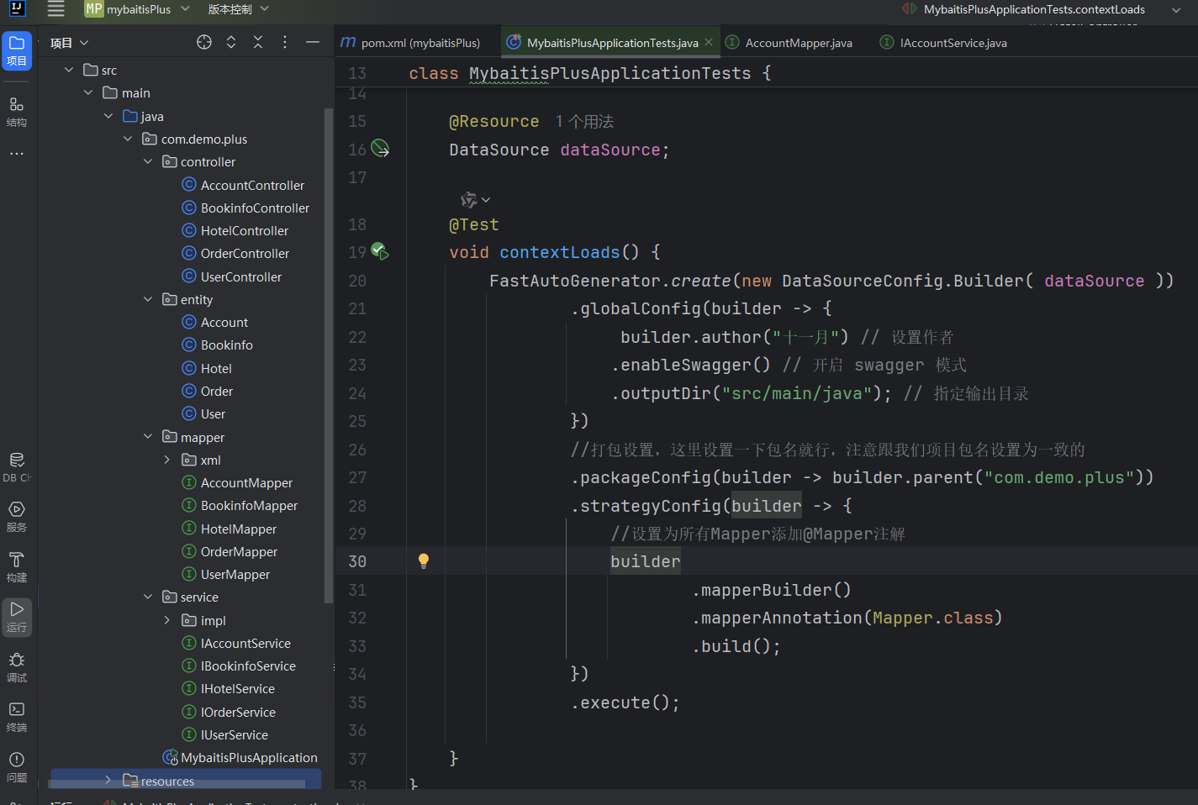Viewport: 1198px width, 805px height.
Task: Toggle the Project tool window button
Action: (17, 50)
